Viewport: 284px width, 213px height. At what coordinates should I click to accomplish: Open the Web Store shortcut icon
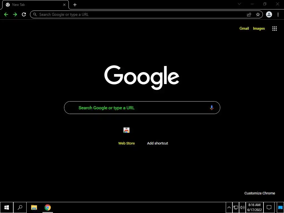(x=126, y=130)
